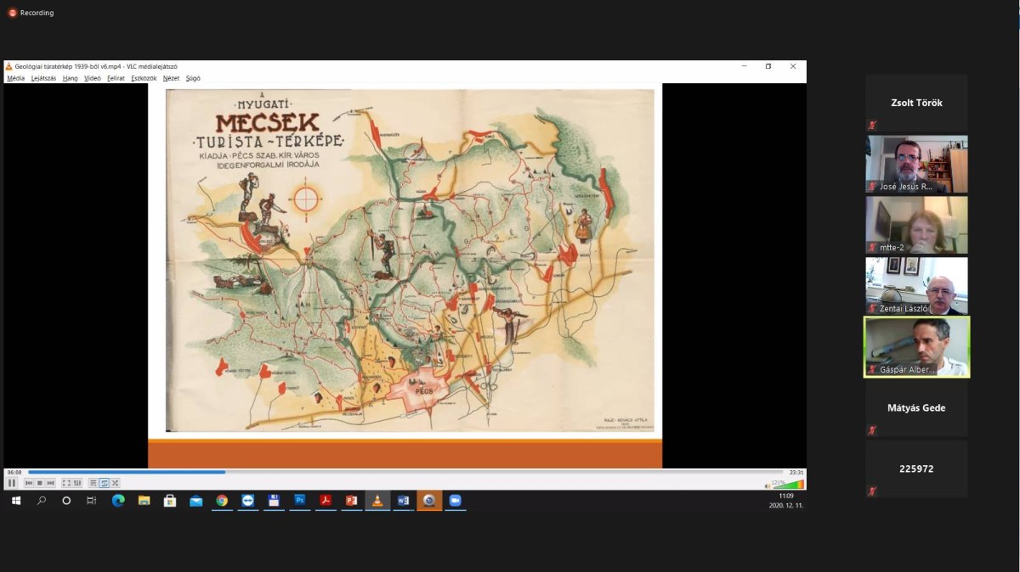Switch to Google Chrome on taskbar
This screenshot has width=1020, height=572.
(222, 501)
